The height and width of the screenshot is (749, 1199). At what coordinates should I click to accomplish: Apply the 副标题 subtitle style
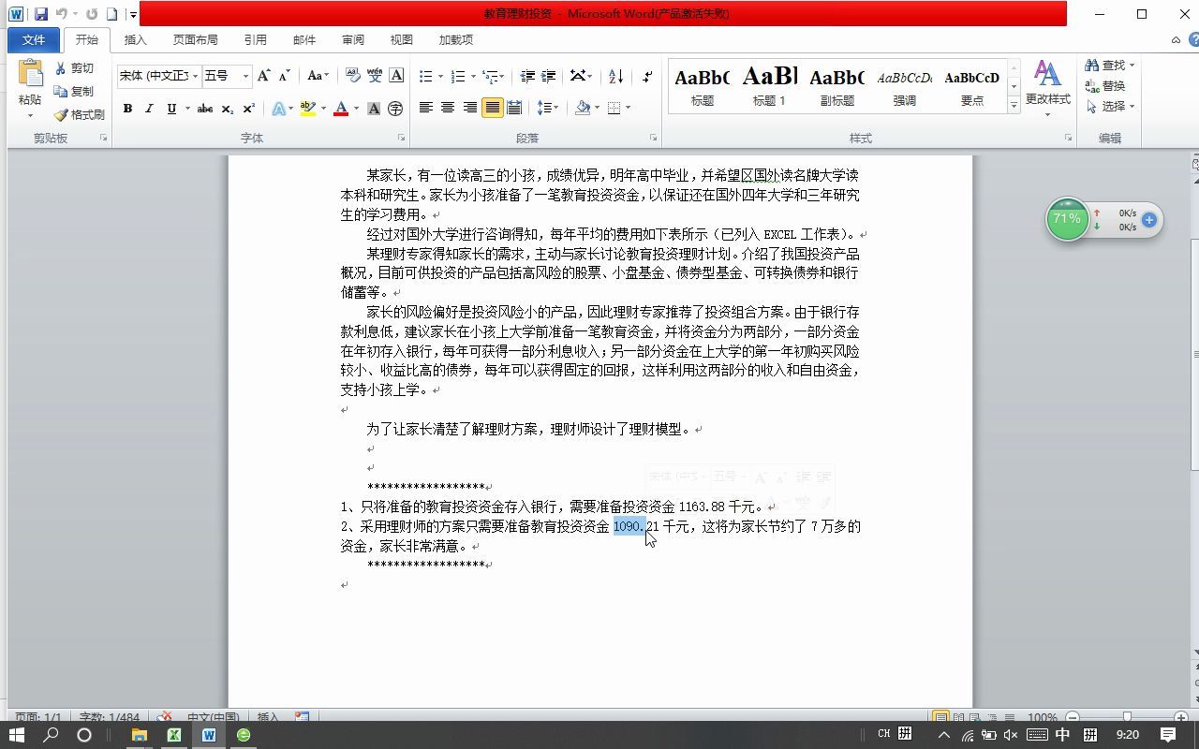[x=837, y=86]
